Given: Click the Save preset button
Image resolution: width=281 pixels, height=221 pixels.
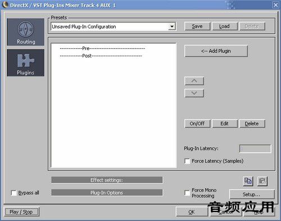Looking at the screenshot, I should 197,26.
